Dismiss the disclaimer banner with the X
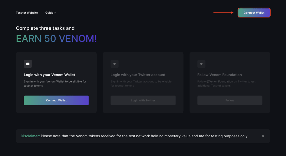 click(x=263, y=136)
